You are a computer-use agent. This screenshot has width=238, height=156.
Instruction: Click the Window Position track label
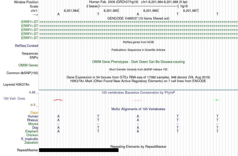tap(26, 2)
